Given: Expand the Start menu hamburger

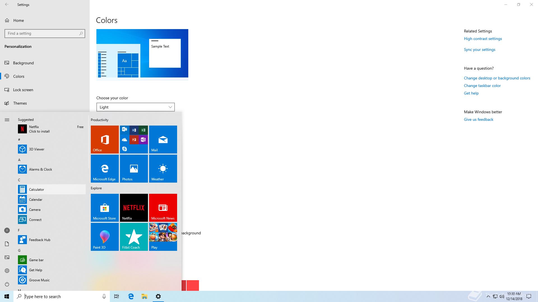Looking at the screenshot, I should pos(7,120).
